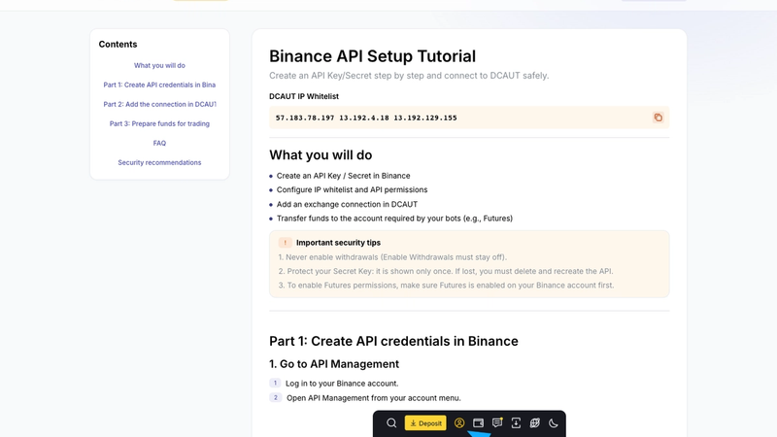Go to 'Part 3: Prepare funds for trading'
The height and width of the screenshot is (437, 777).
click(x=159, y=123)
